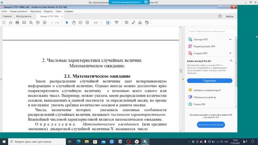
Task: Open Редактирование menu
Action: pos(19,11)
